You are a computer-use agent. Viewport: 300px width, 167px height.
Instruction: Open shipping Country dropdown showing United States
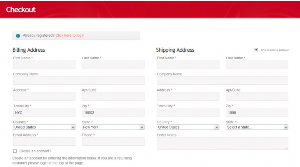(x=188, y=127)
